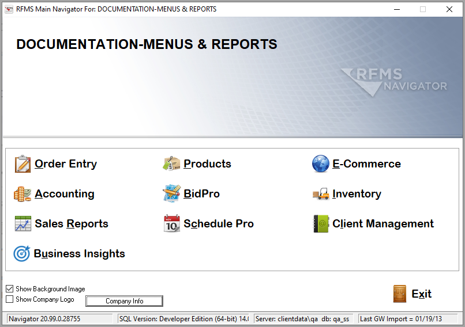Viewport: 465px width, 327px height.
Task: Open Sales Reports via its text label
Action: tap(72, 224)
